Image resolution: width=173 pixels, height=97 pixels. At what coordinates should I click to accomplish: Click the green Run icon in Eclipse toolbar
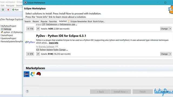[3, 10]
